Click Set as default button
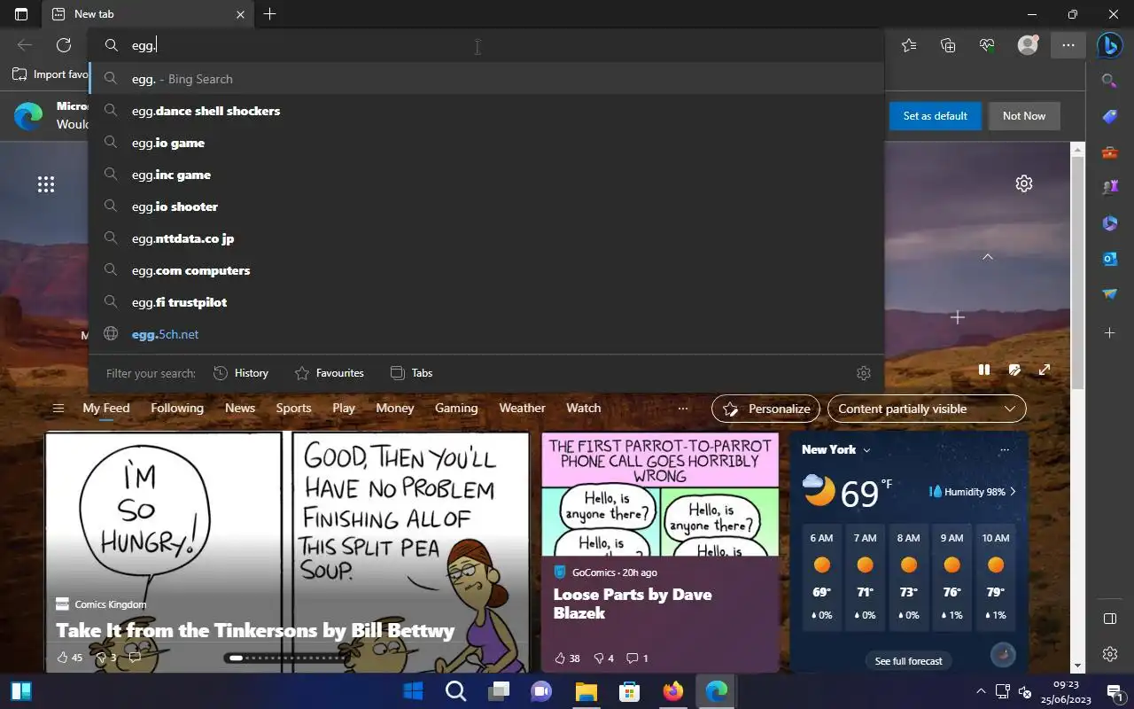Screen dimensions: 1134x709 tap(935, 116)
